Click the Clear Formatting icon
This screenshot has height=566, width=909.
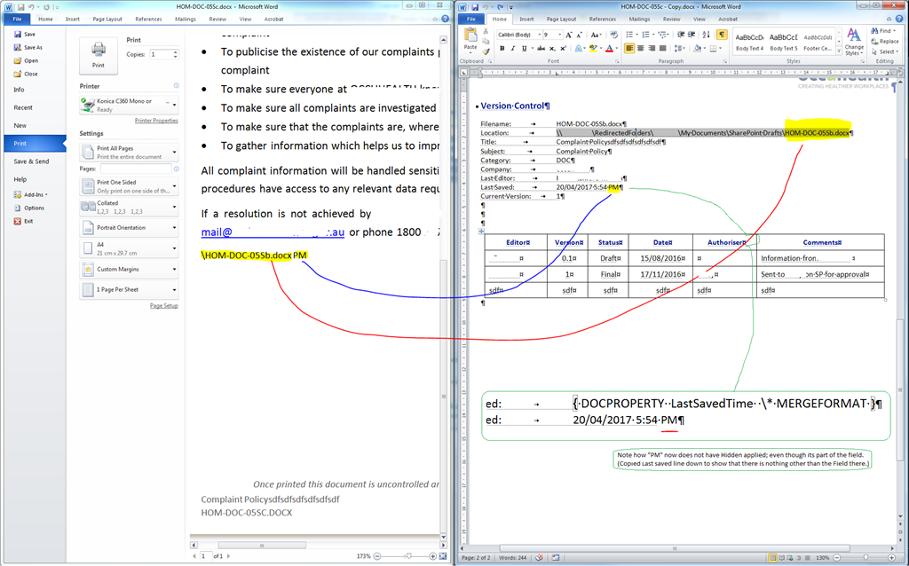613,35
